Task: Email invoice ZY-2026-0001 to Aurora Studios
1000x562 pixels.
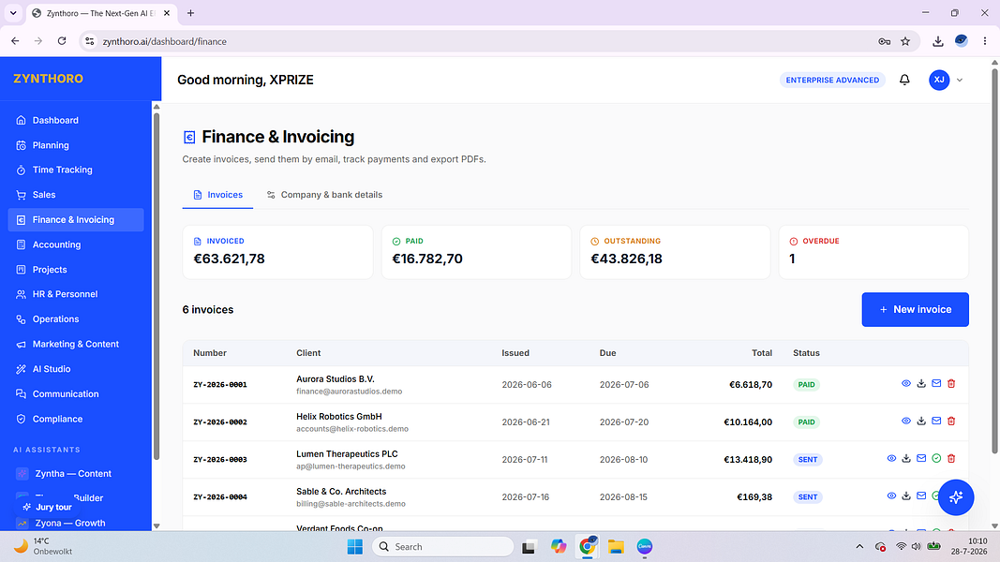Action: [x=936, y=384]
